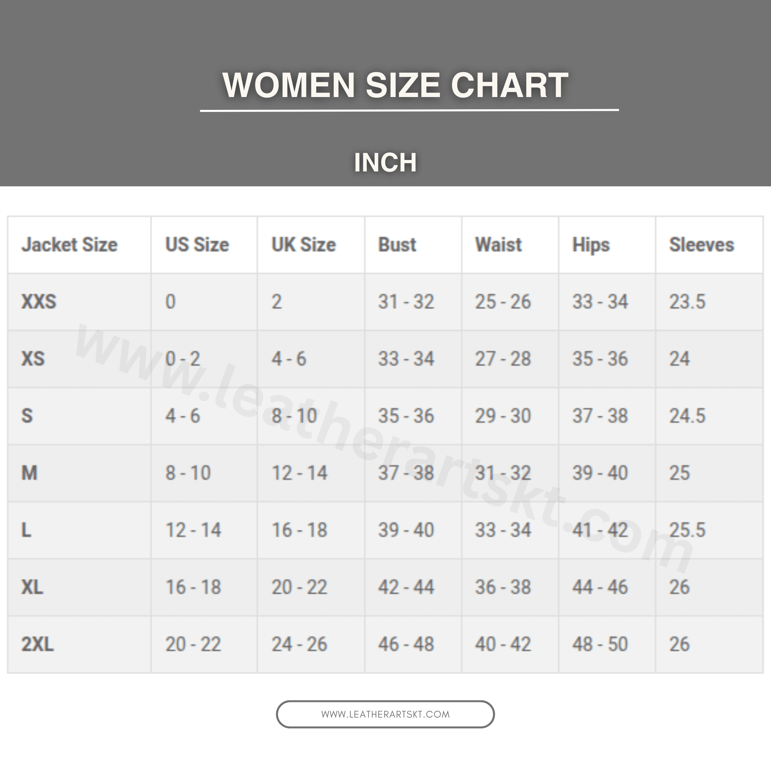Click the WWW.LEATHERARTSKT.COM link button
The height and width of the screenshot is (771, 771).
coord(385,714)
